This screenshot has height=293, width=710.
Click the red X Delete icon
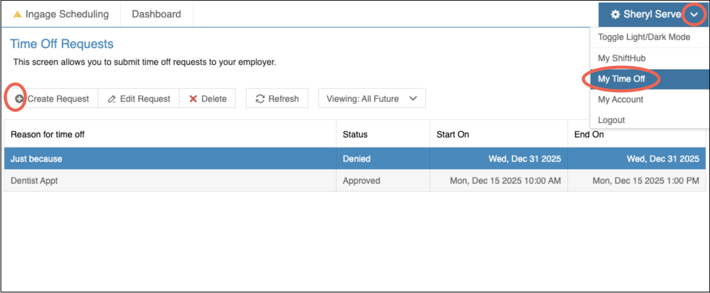click(193, 99)
